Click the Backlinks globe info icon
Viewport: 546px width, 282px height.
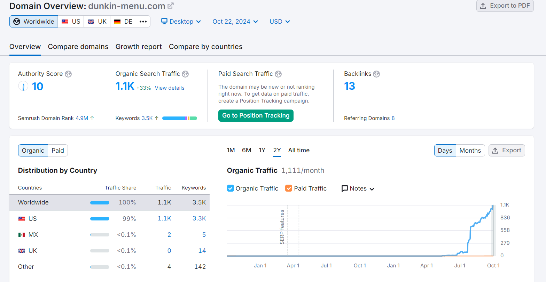tap(376, 74)
